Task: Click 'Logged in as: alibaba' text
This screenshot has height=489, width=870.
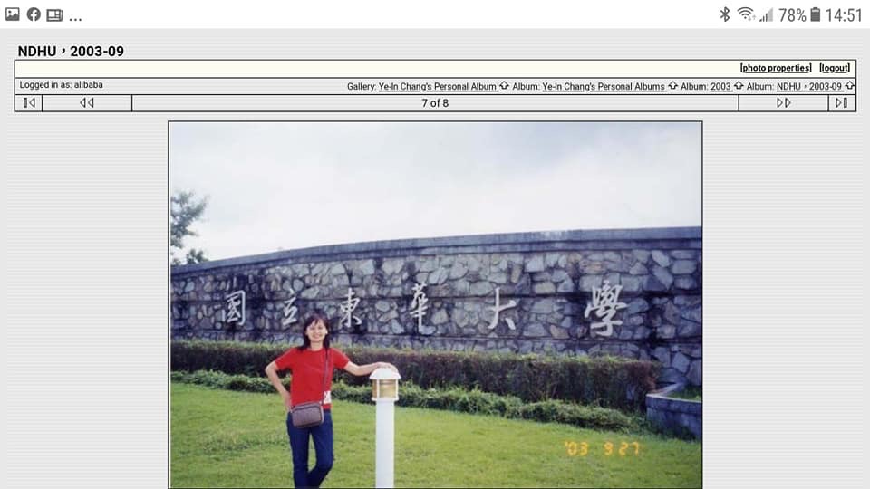Action: point(61,85)
